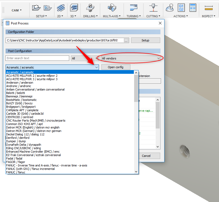Screen dimensions: 219x202
Task: Select ACU-RITE MILLPWR 2 post
Action: click(x=70, y=76)
